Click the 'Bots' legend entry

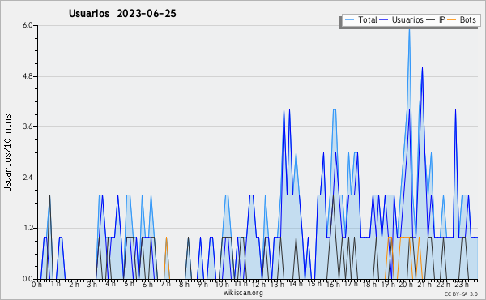[462, 20]
